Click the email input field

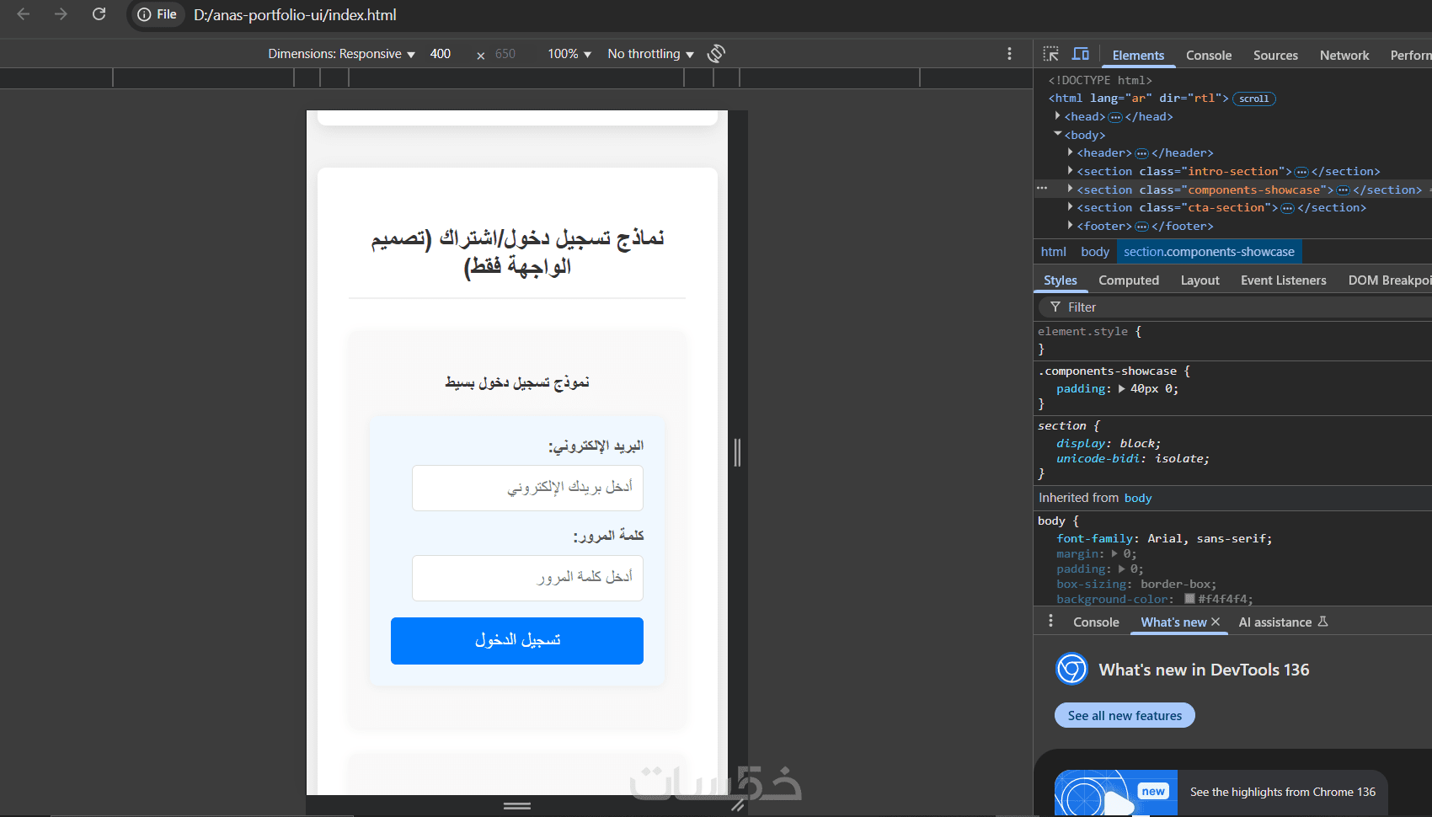pyautogui.click(x=527, y=488)
